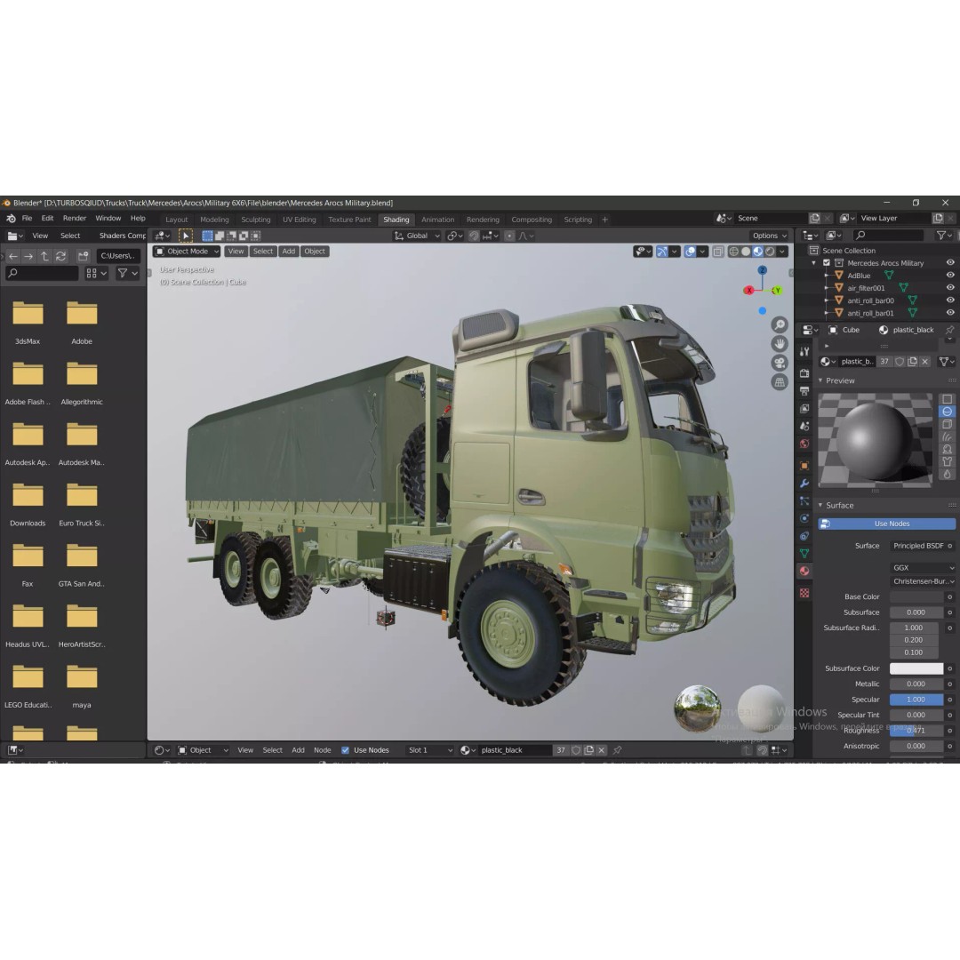This screenshot has height=960, width=960.
Task: Click the Specular value slider
Action: (x=916, y=700)
